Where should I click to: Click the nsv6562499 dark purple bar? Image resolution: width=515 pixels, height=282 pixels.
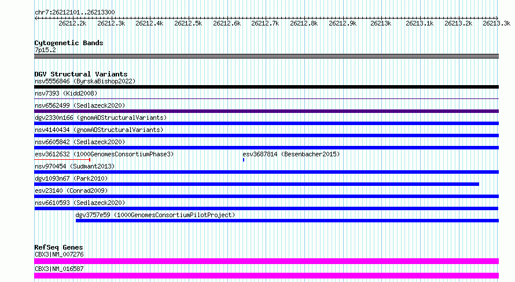[x=266, y=111]
